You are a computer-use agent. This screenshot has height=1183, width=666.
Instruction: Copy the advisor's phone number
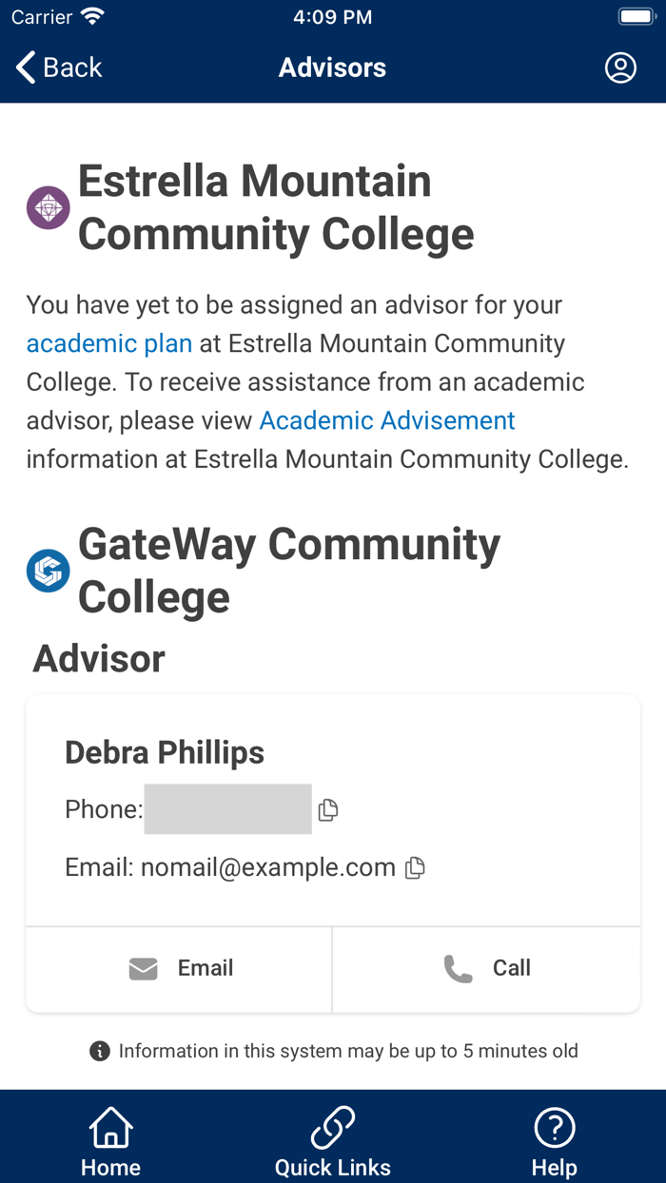(327, 809)
